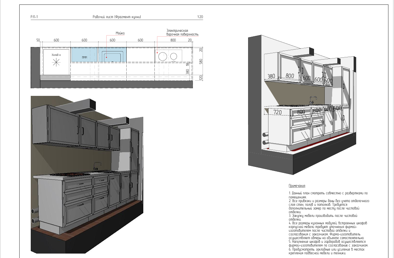Click the "800" dimension above the plan
The height and width of the screenshot is (258, 394).
point(173,40)
